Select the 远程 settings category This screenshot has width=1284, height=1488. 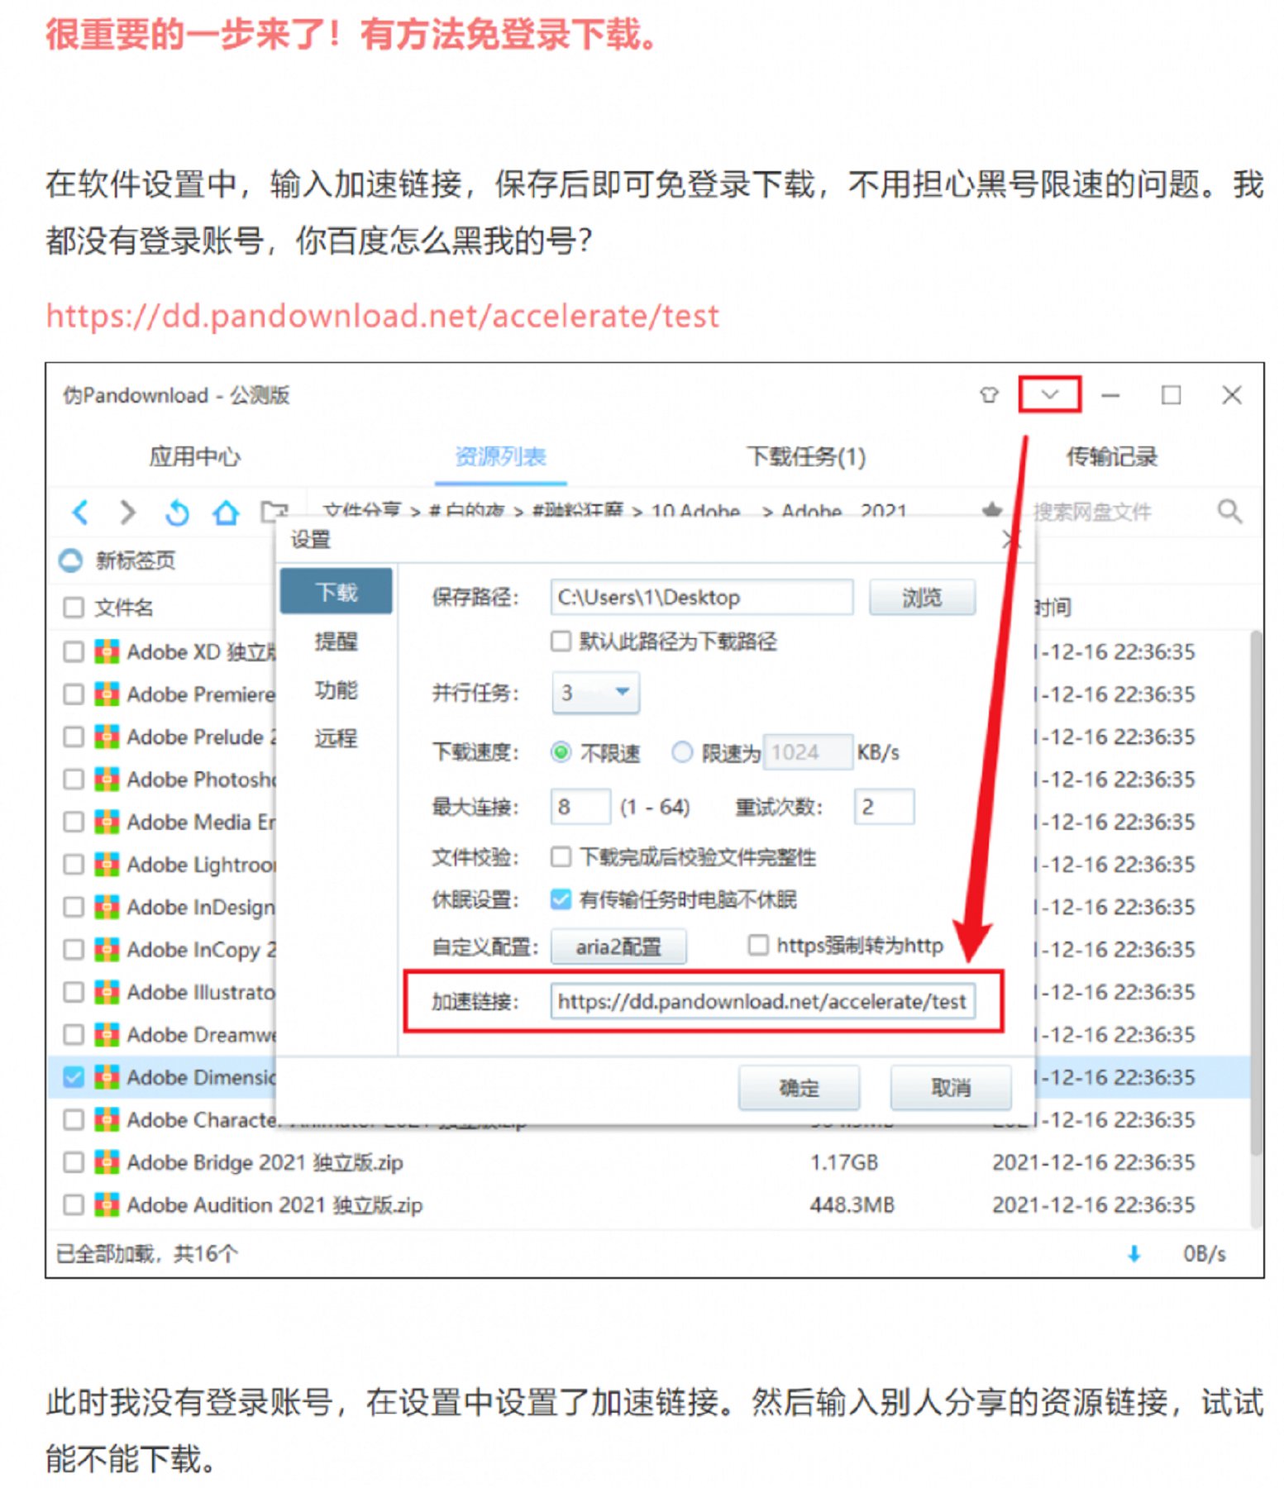tap(336, 738)
